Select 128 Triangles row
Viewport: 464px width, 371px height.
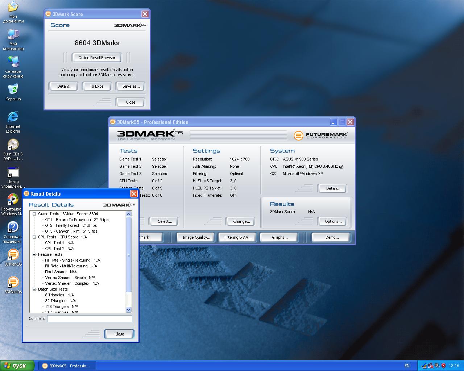tap(62, 307)
